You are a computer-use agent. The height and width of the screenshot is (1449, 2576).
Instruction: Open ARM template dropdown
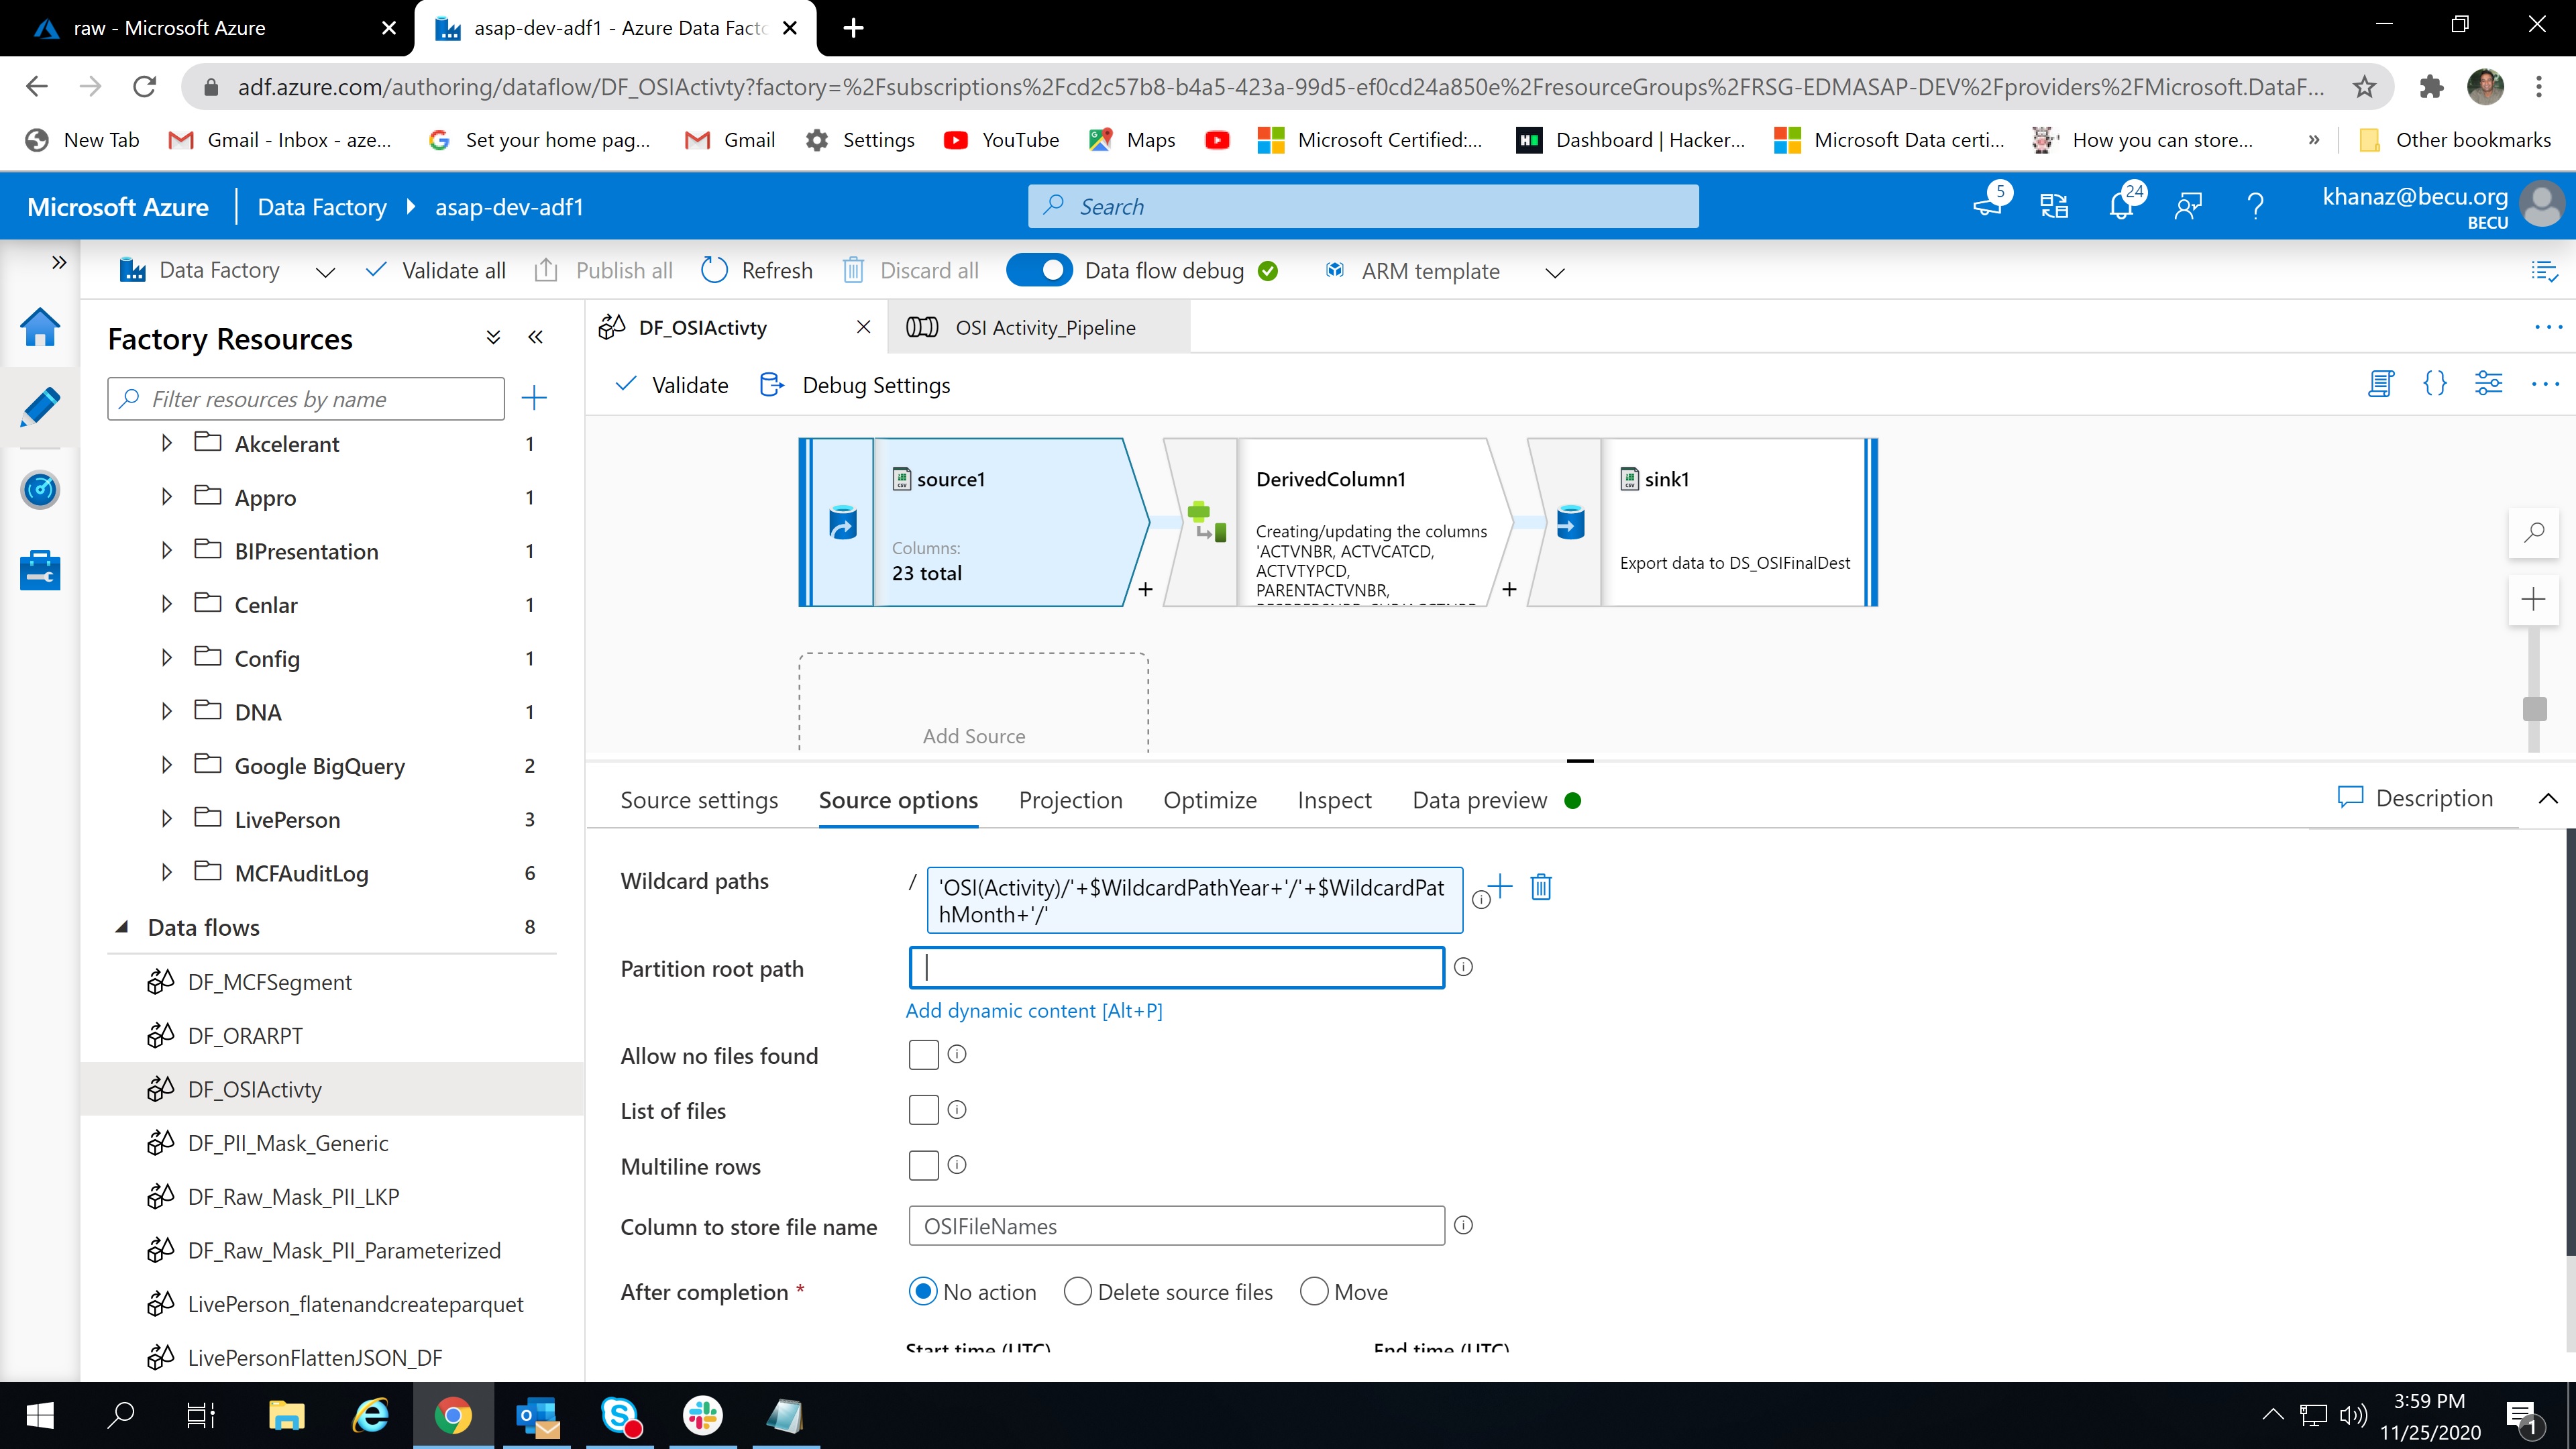[1555, 271]
